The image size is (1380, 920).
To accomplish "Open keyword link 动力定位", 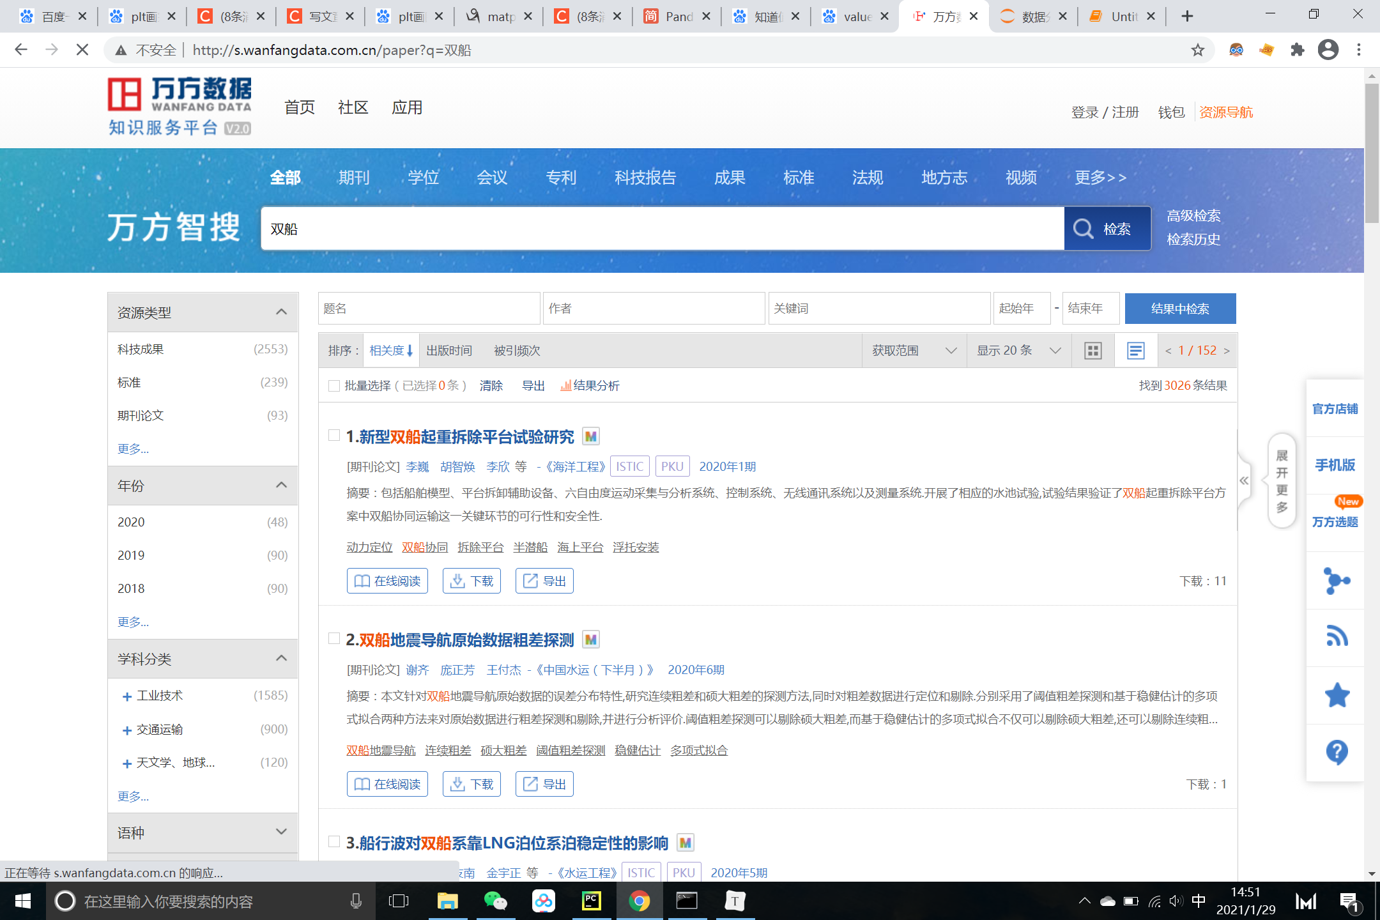I will tap(369, 548).
